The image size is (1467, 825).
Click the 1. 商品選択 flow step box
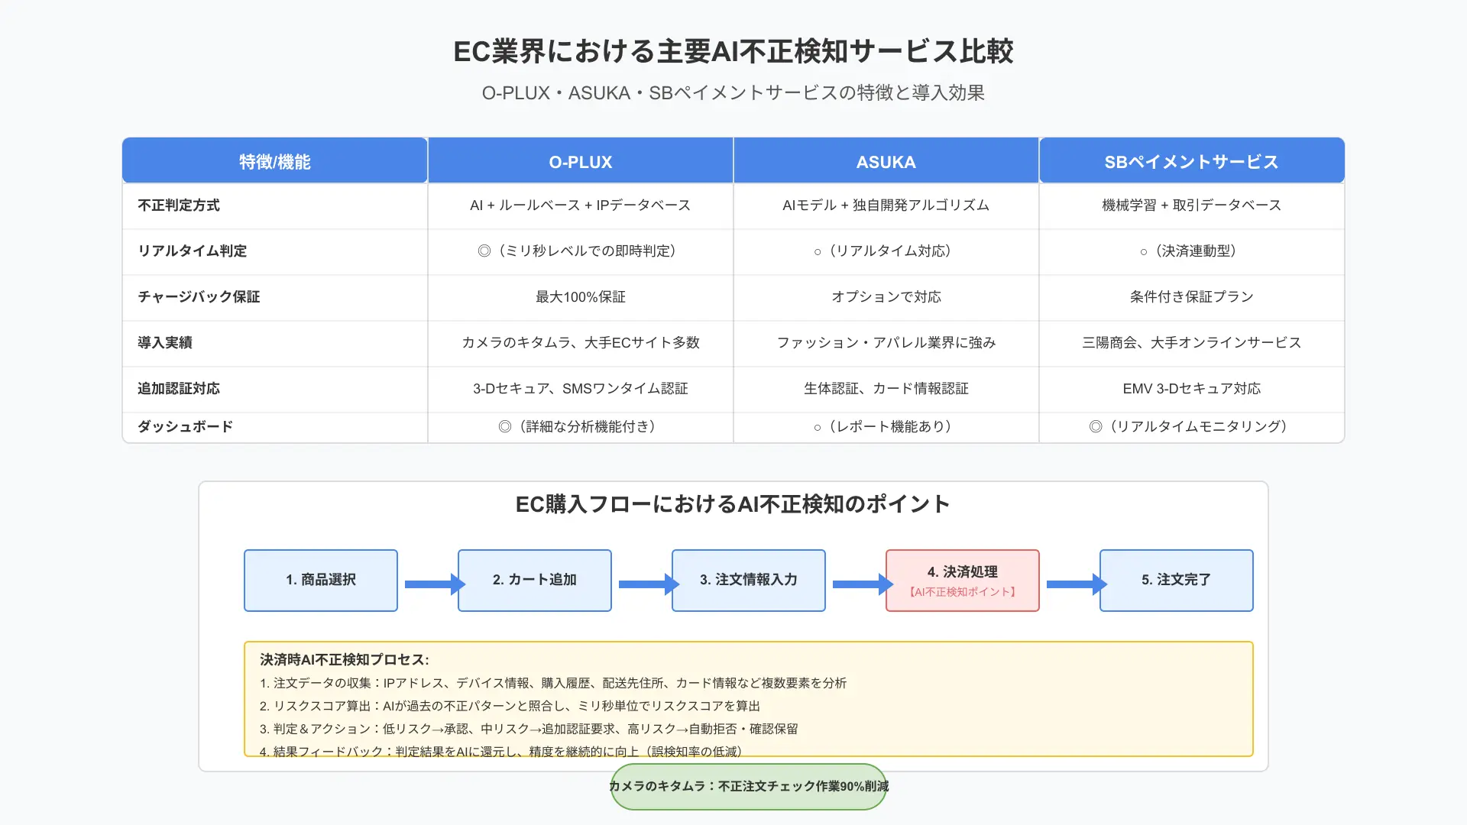click(321, 581)
